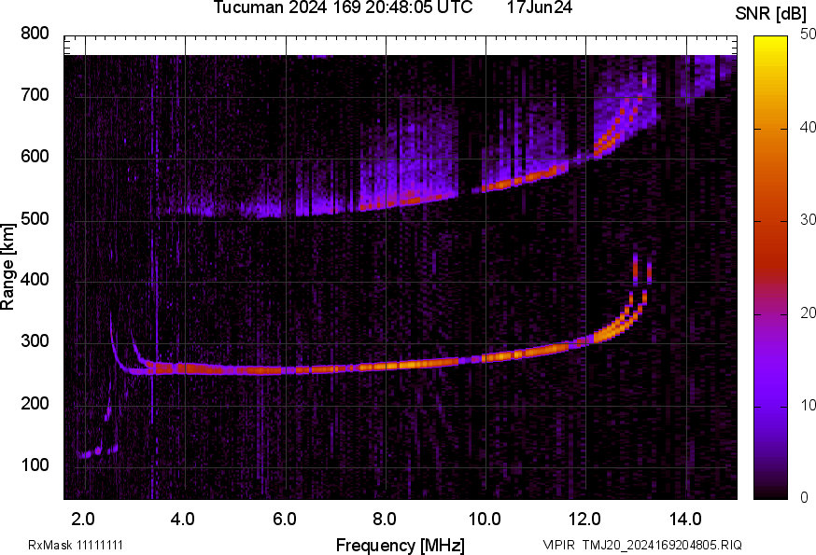Screen dimensions: 816x555
Task: Click the range tick label '700'
Action: (x=35, y=95)
